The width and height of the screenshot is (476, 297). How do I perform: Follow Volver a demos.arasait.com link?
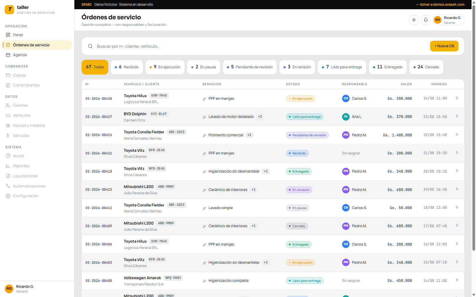tap(440, 4)
